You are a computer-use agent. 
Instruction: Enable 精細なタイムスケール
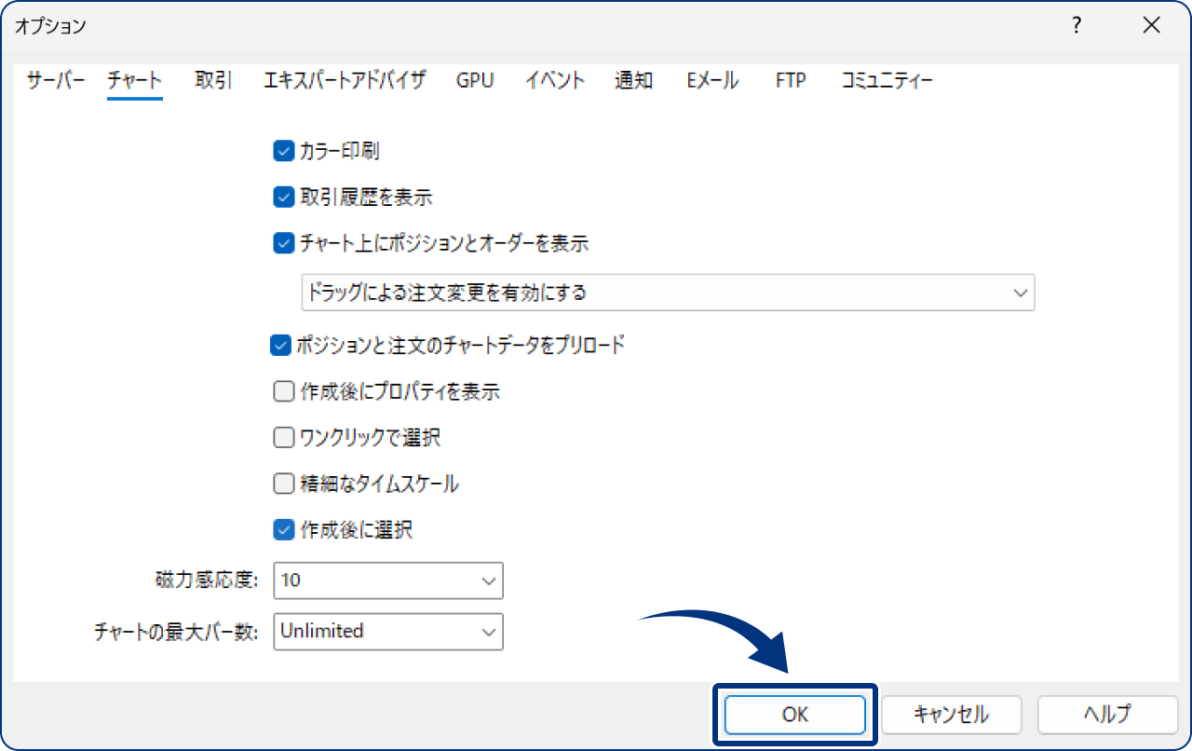pos(282,483)
